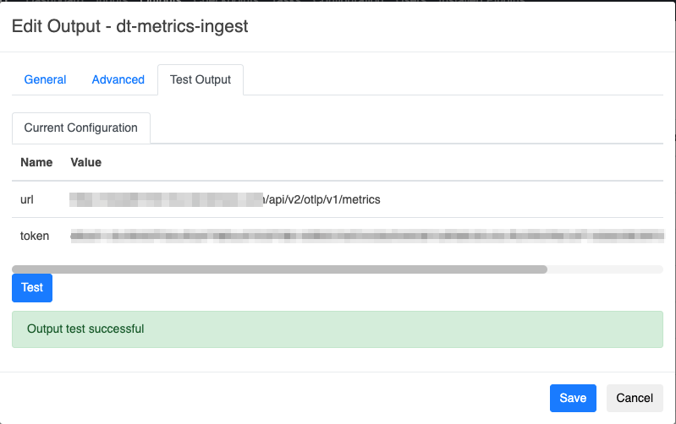
Task: Click the Value column header
Action: click(86, 162)
